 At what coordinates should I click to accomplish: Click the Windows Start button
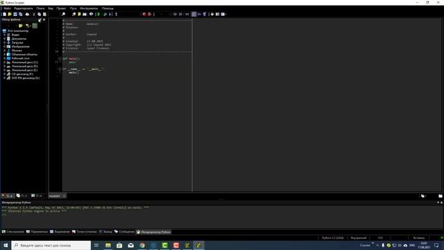click(x=6, y=245)
